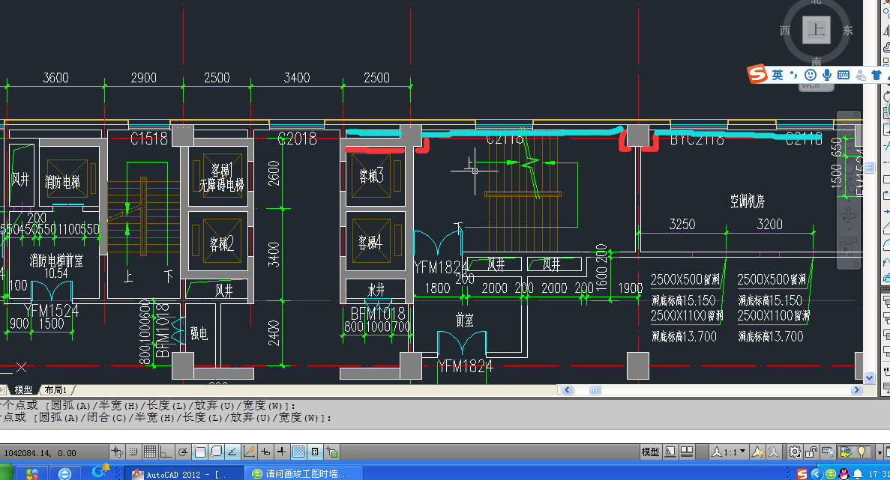Toggle Dynamic UCS in status bar
The width and height of the screenshot is (890, 480).
(x=249, y=452)
